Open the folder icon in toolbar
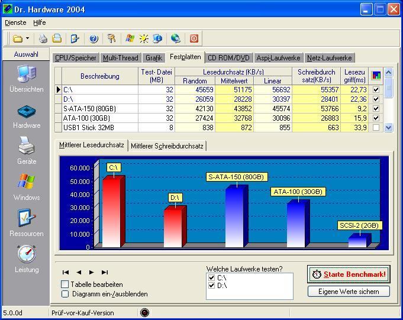Image resolution: width=403 pixels, height=320 pixels. coord(18,39)
